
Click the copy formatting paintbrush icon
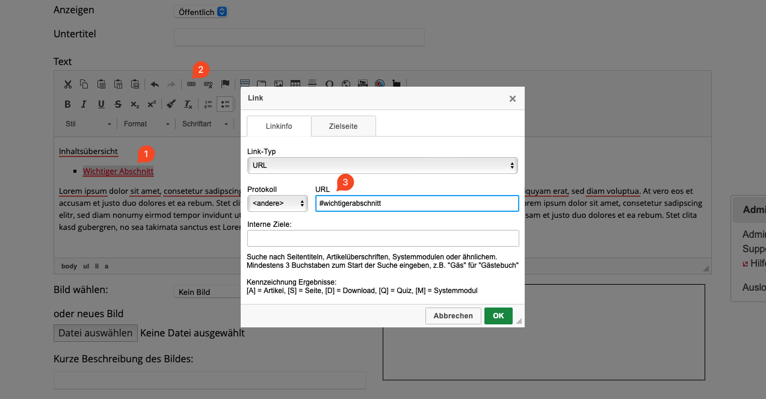click(171, 104)
